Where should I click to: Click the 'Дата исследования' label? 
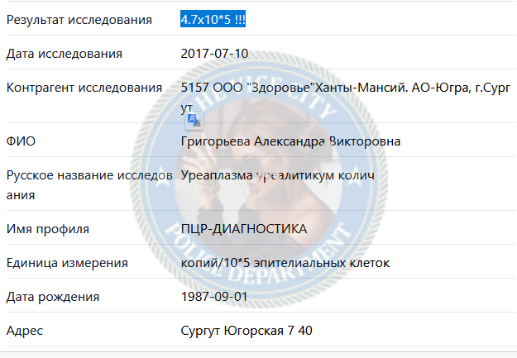[65, 54]
